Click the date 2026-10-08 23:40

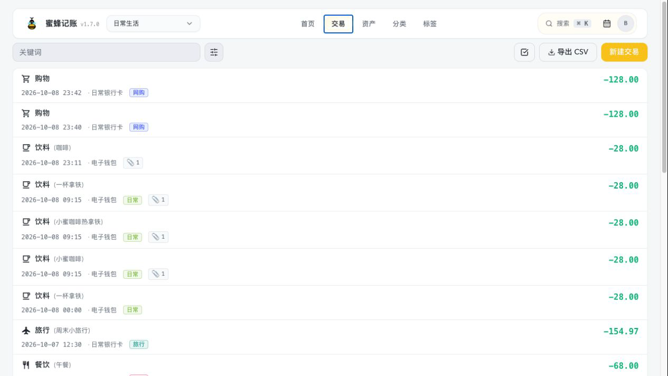(x=52, y=127)
